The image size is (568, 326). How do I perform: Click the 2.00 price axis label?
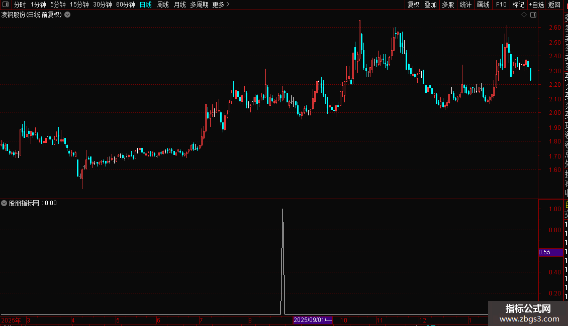pos(554,113)
